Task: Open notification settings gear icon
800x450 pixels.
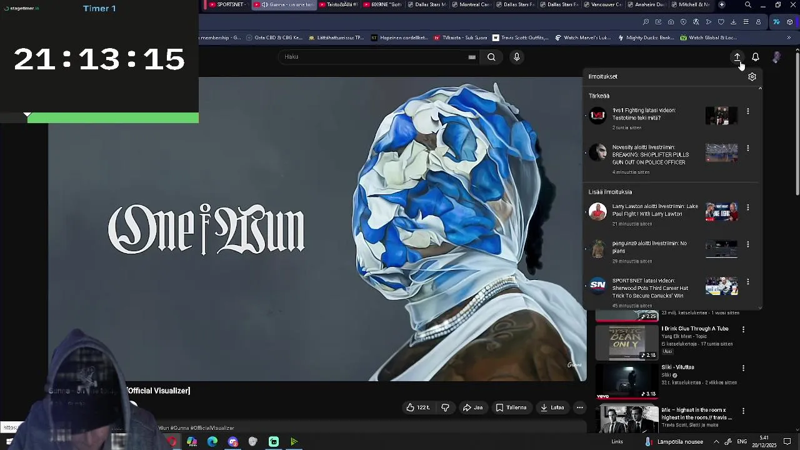Action: pos(752,76)
